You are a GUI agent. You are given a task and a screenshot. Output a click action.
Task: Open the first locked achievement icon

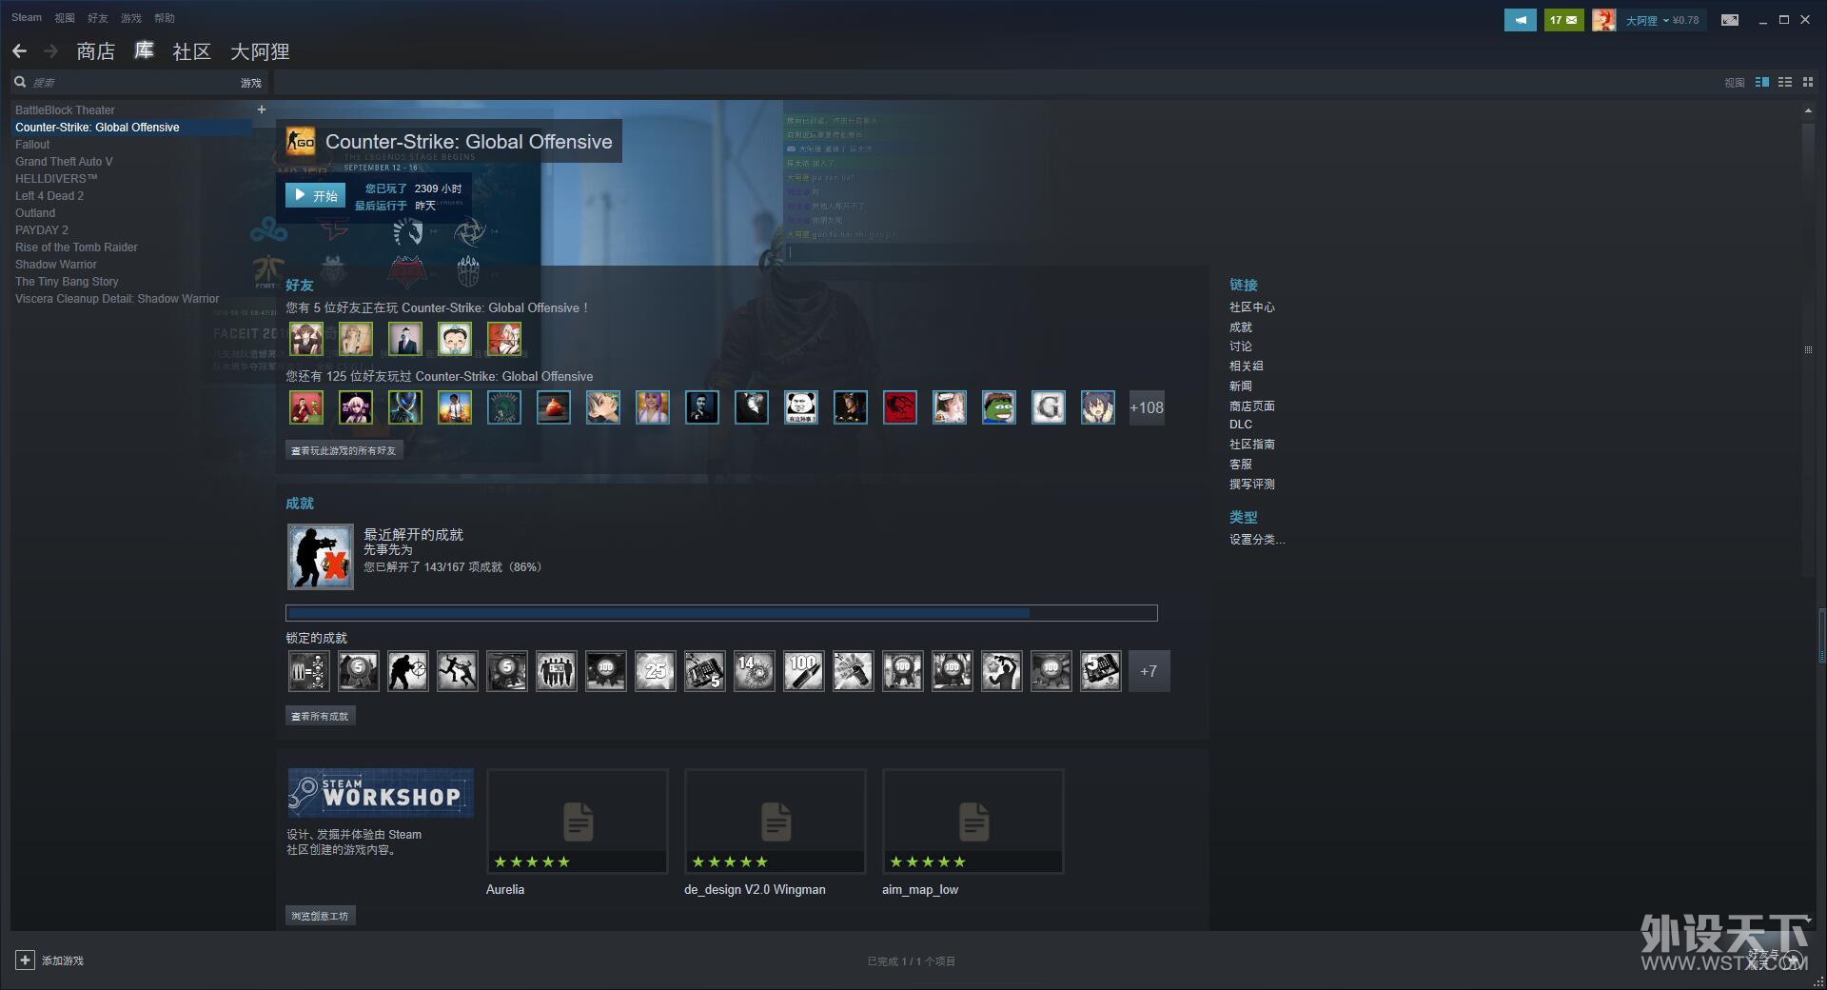[309, 671]
